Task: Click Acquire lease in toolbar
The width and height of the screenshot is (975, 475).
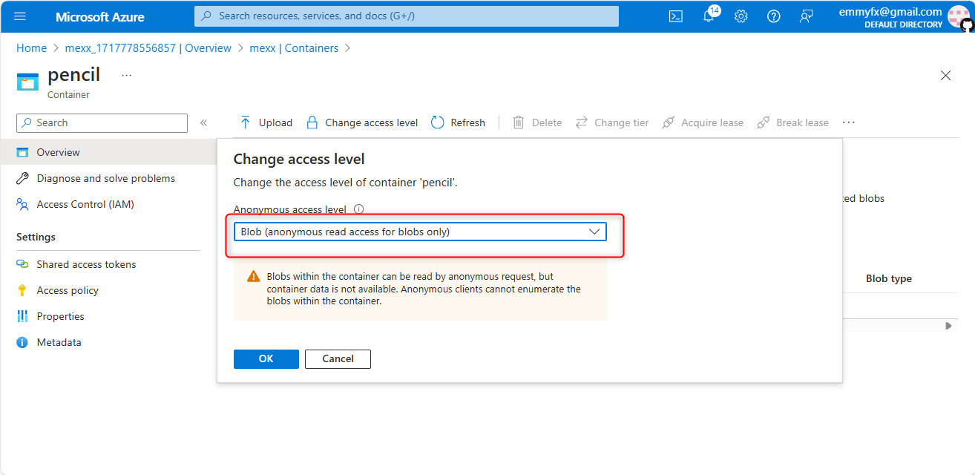Action: [703, 122]
